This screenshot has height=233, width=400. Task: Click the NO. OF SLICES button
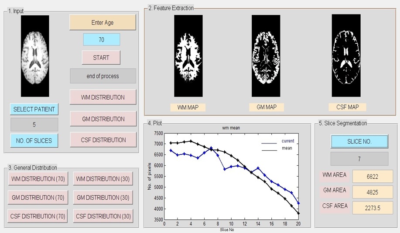click(x=34, y=141)
